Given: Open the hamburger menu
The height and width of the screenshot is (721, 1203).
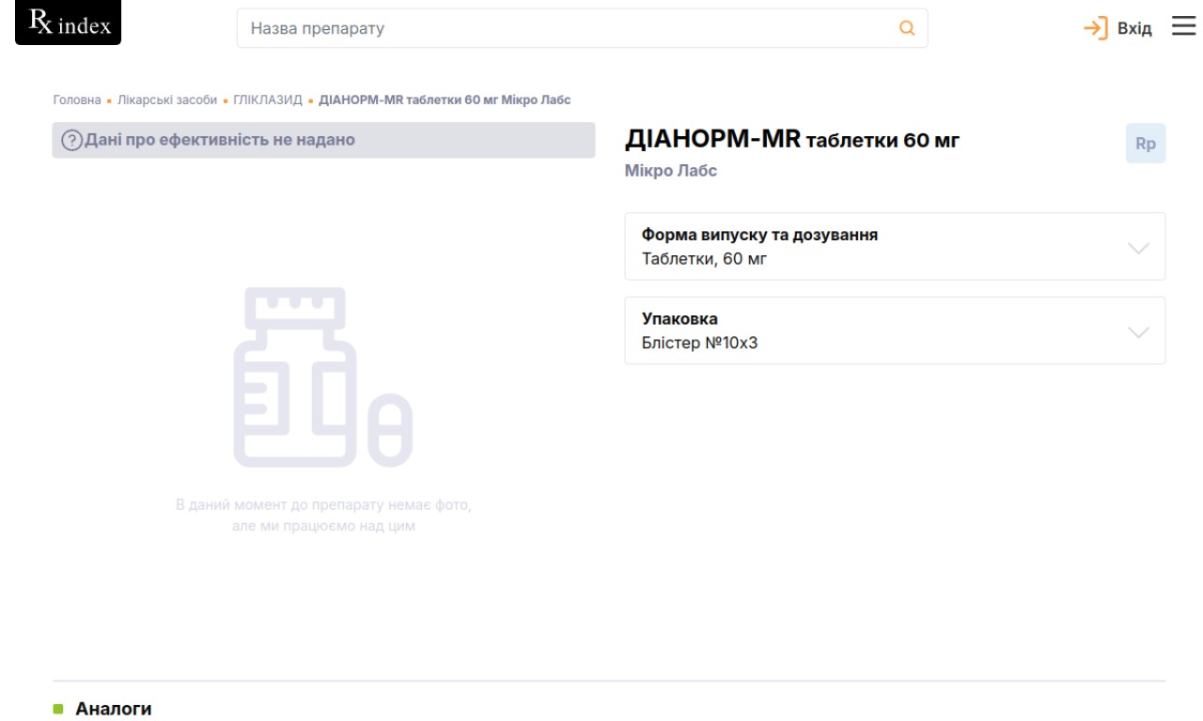Looking at the screenshot, I should tap(1182, 26).
